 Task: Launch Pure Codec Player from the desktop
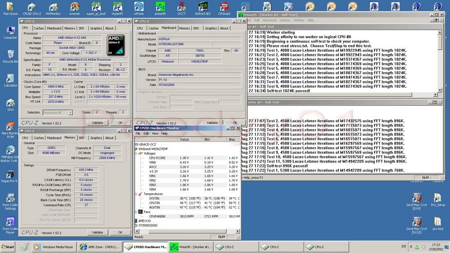tap(11, 225)
